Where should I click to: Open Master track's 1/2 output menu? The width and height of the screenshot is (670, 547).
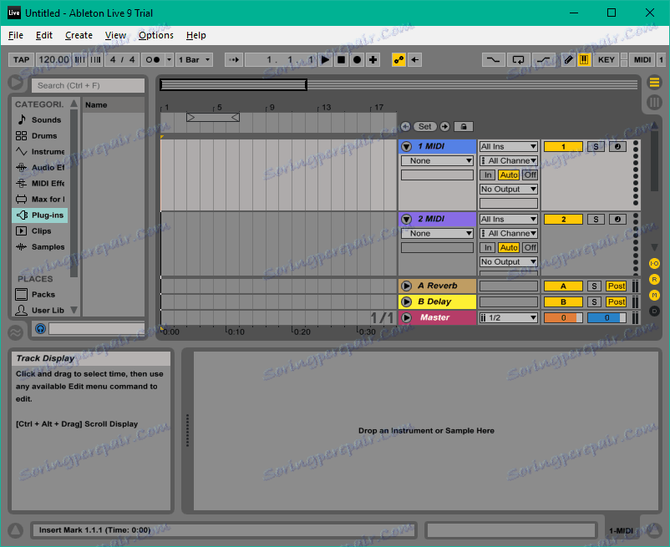[x=509, y=317]
